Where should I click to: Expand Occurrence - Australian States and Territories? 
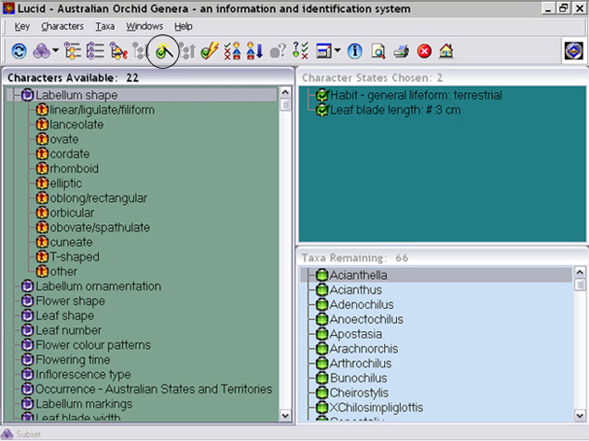click(x=27, y=389)
